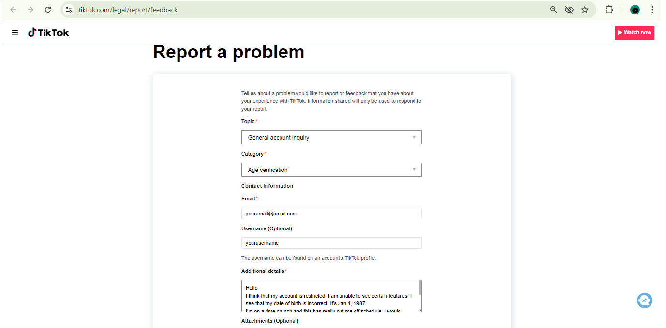Open the TikTok hamburger menu
The image size is (666, 328).
(x=15, y=33)
